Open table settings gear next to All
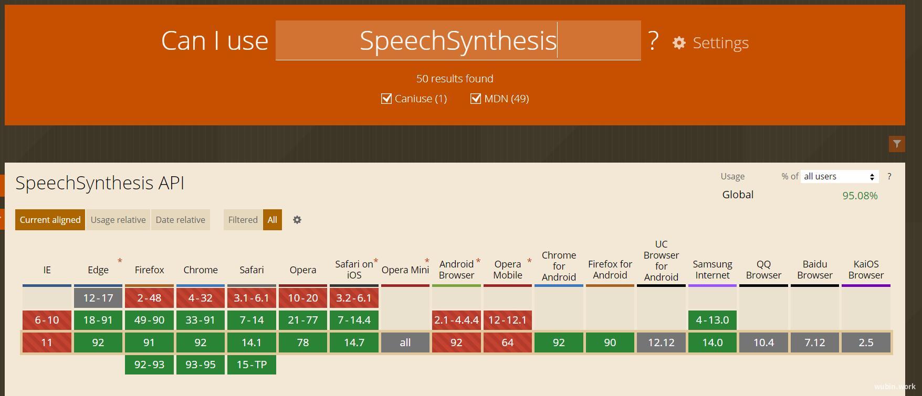The image size is (922, 396). (x=297, y=220)
